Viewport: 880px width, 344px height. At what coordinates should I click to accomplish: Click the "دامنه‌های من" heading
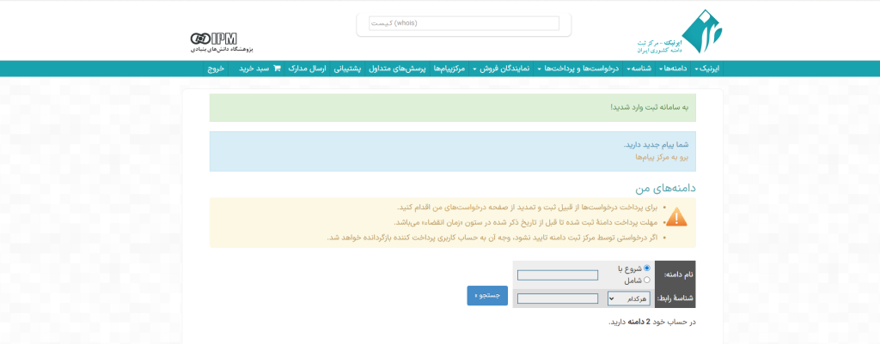tap(666, 188)
